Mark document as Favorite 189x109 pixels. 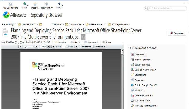pyautogui.click(x=60, y=42)
